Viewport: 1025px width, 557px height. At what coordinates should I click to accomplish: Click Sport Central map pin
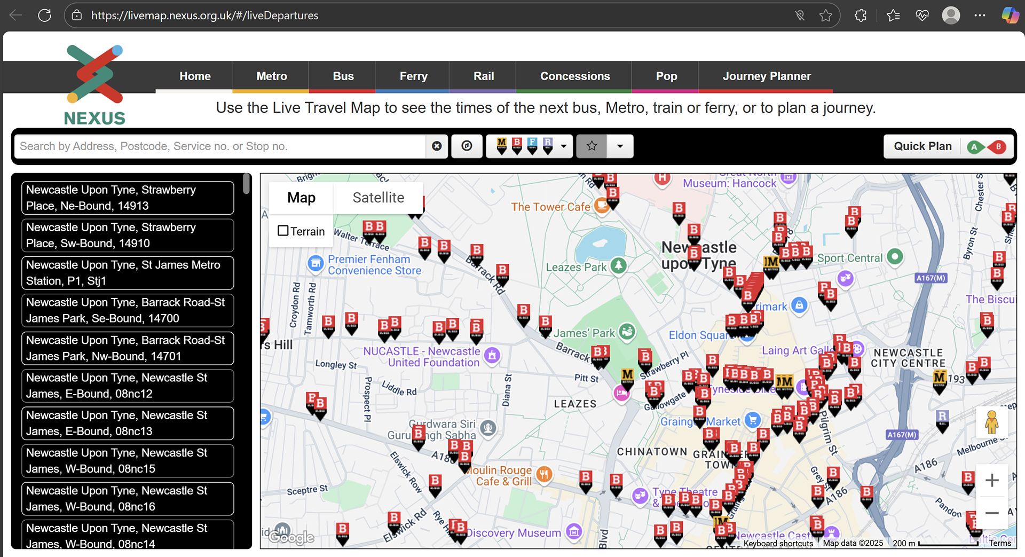pos(895,257)
